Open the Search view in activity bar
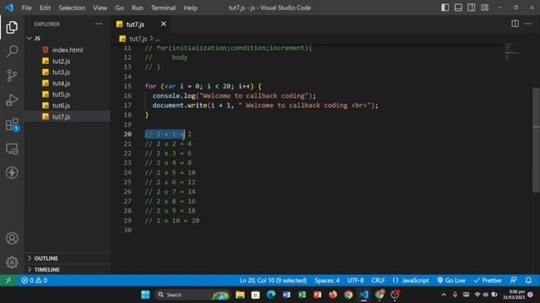Screen dimensions: 540x303 [12, 51]
